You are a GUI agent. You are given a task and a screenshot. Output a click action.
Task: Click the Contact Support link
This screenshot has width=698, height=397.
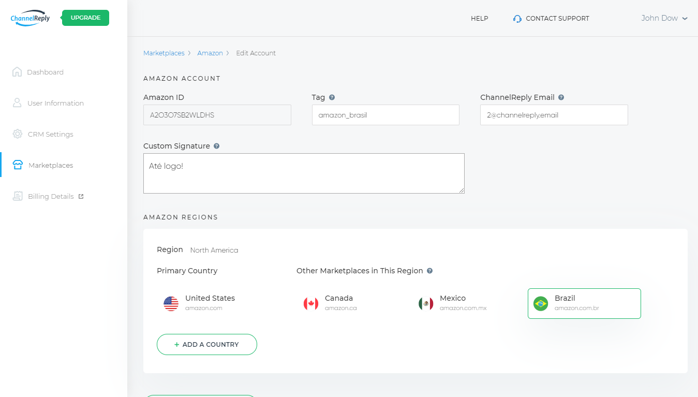[557, 18]
